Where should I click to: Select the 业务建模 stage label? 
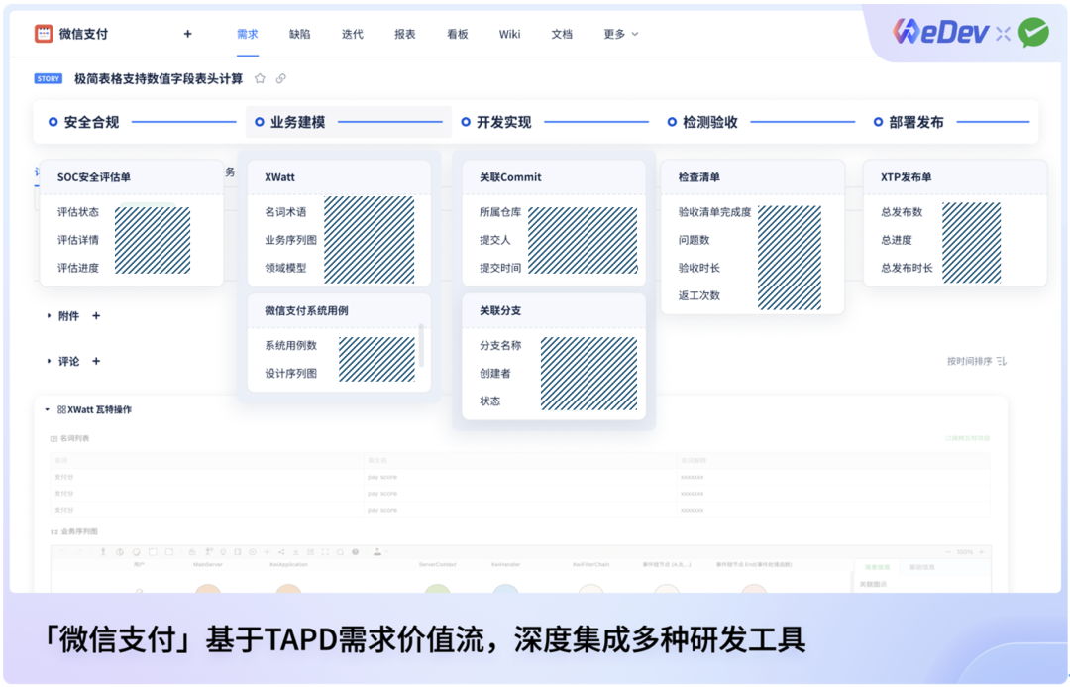click(297, 122)
